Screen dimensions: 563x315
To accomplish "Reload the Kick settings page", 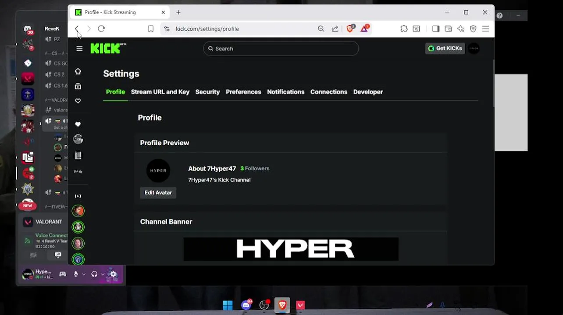I will pyautogui.click(x=101, y=29).
